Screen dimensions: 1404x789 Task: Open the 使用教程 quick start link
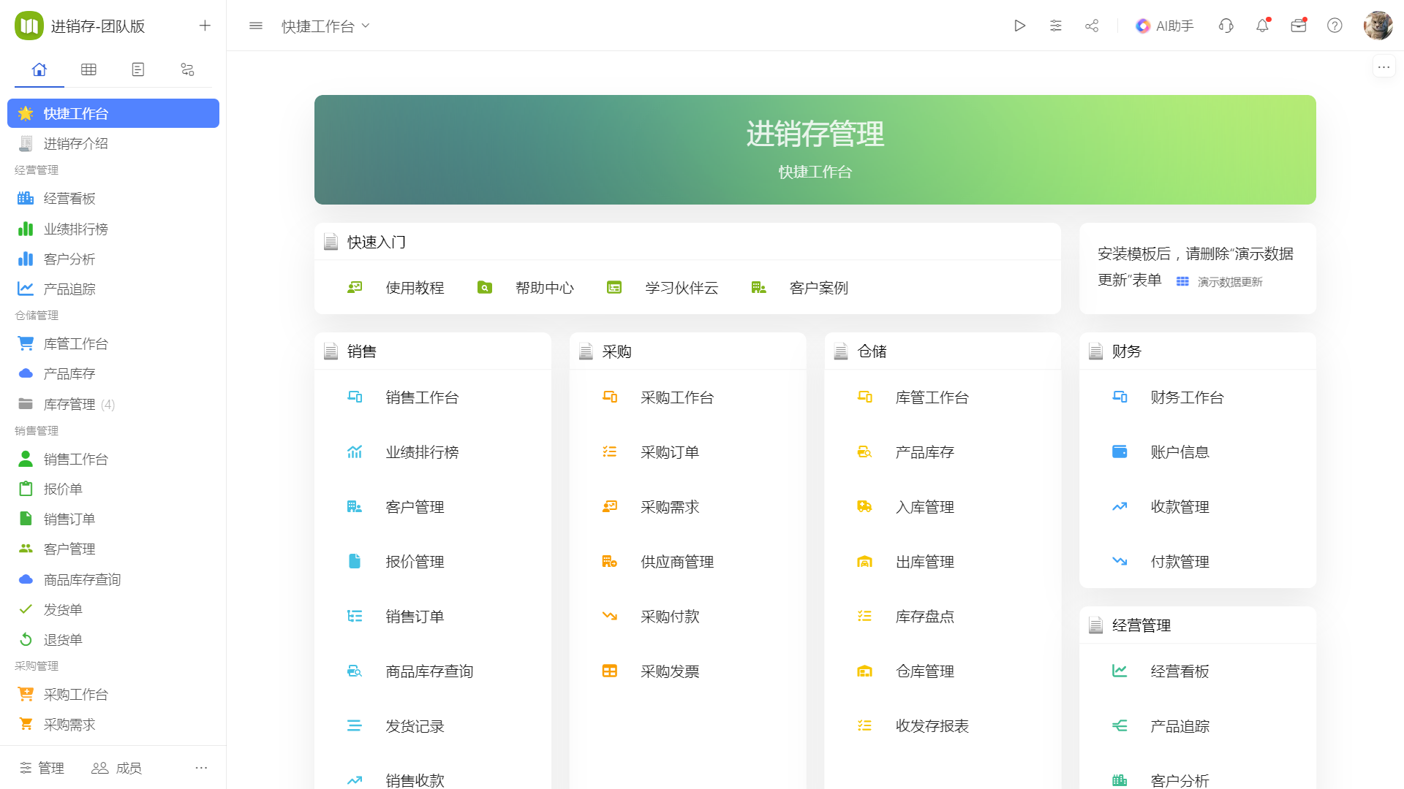click(415, 287)
